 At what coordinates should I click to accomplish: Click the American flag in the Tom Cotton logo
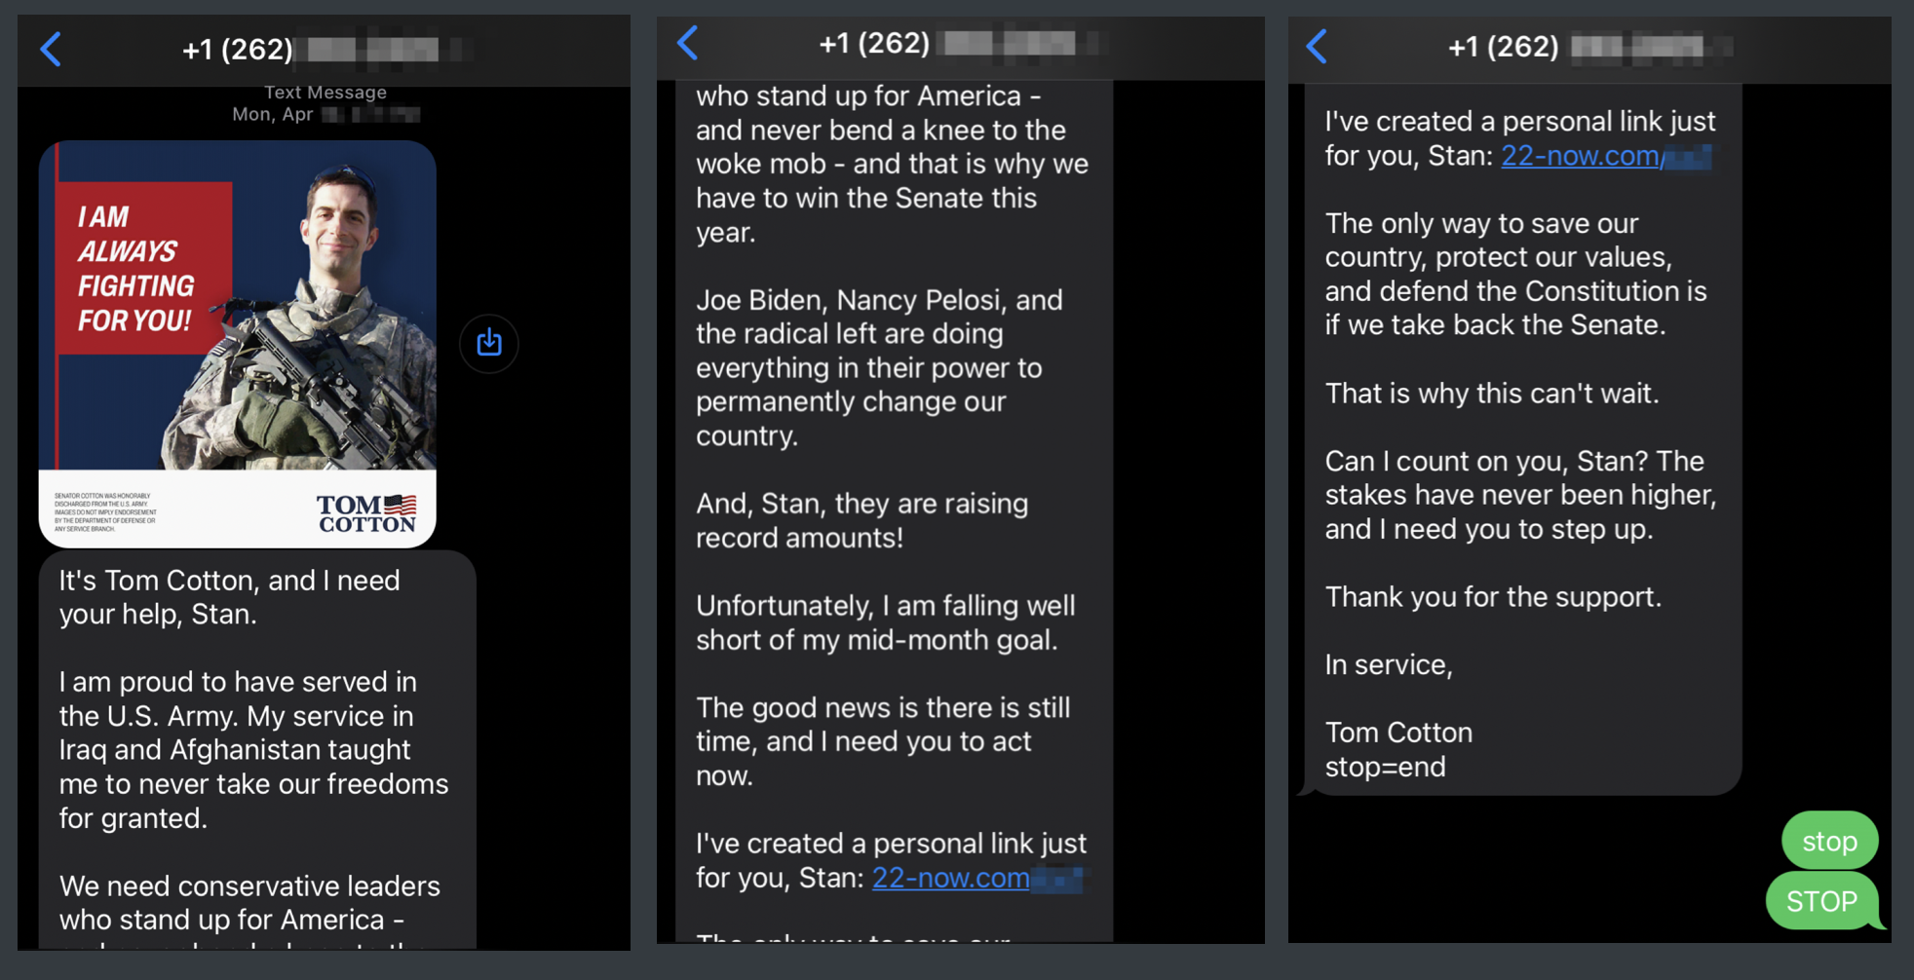(x=401, y=504)
